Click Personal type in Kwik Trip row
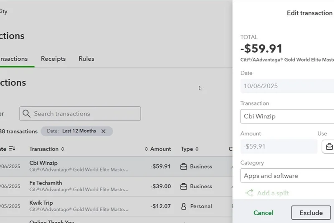Image resolution: width=334 pixels, height=223 pixels. click(x=201, y=206)
